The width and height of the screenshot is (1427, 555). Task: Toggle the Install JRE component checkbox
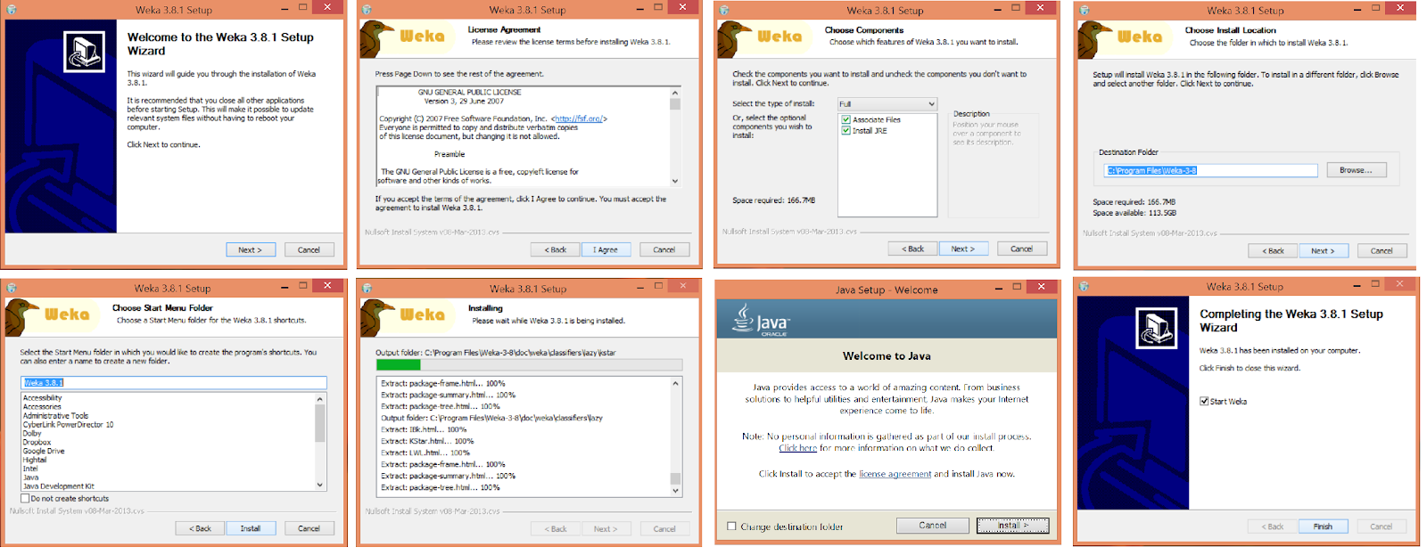(845, 130)
